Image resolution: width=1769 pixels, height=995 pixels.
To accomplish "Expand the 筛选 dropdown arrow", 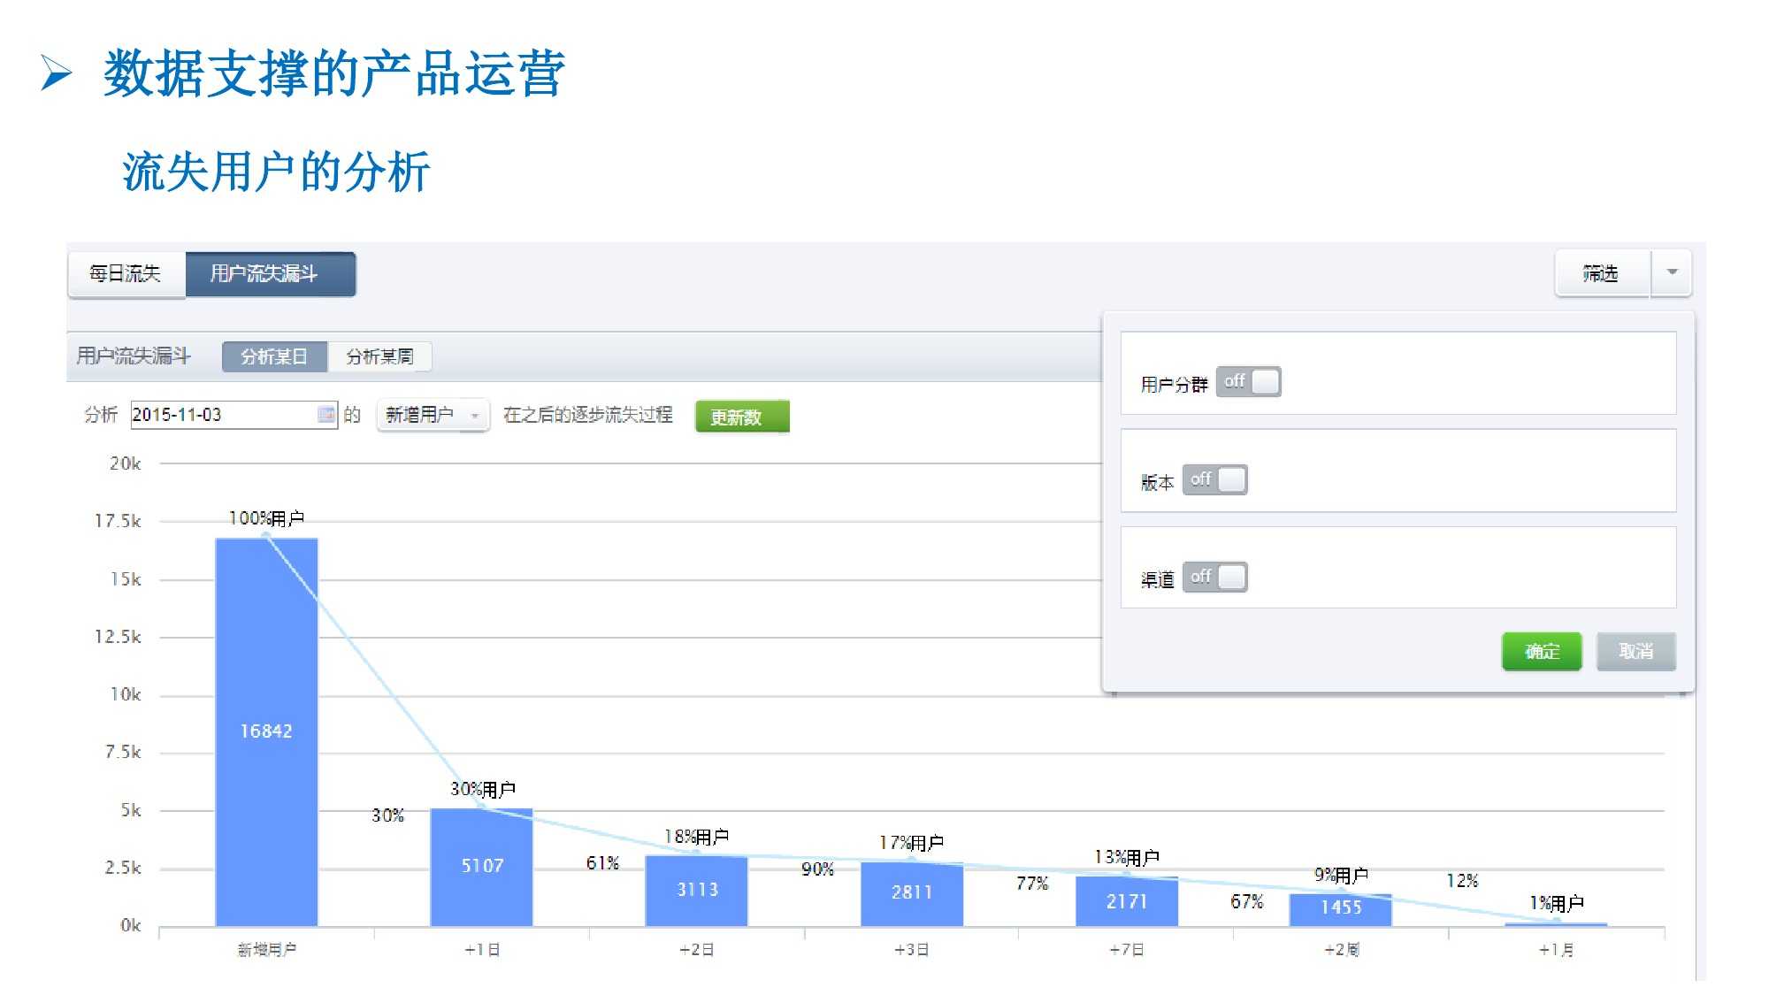I will (1671, 273).
